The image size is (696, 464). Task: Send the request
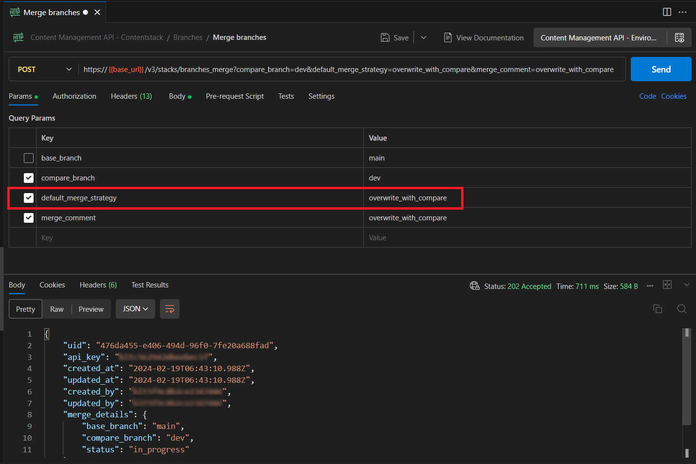pyautogui.click(x=661, y=70)
